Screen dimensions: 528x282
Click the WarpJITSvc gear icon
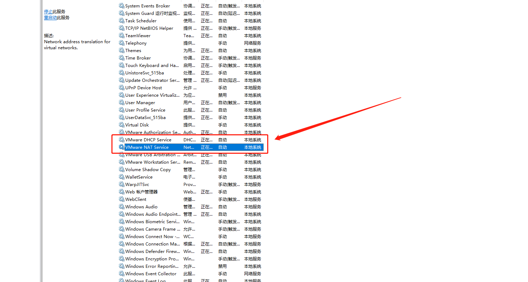click(x=122, y=185)
